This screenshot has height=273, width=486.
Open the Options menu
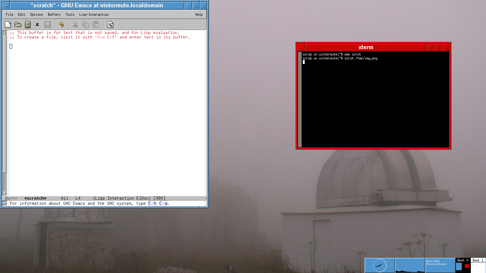36,15
